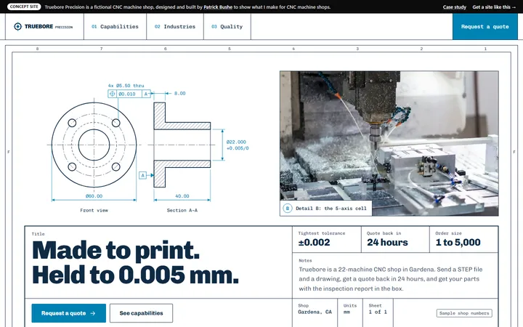
Task: Click the CONCEPT SITE badge
Action: pyautogui.click(x=24, y=7)
